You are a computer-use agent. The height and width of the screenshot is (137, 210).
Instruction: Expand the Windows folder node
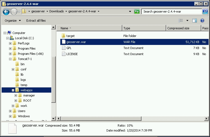tap(10, 116)
